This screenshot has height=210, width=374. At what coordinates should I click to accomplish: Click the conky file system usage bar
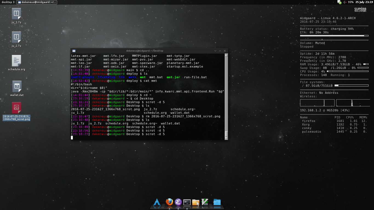[x=351, y=86]
